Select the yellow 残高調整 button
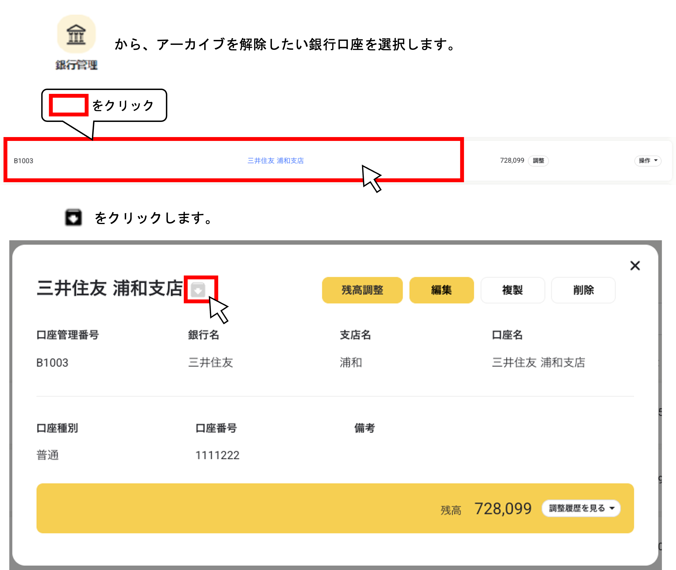676x570 pixels. pos(362,290)
